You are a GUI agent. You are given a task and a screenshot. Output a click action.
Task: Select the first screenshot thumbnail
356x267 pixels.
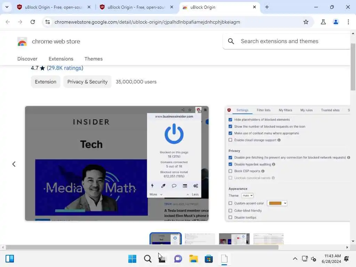tap(165, 238)
